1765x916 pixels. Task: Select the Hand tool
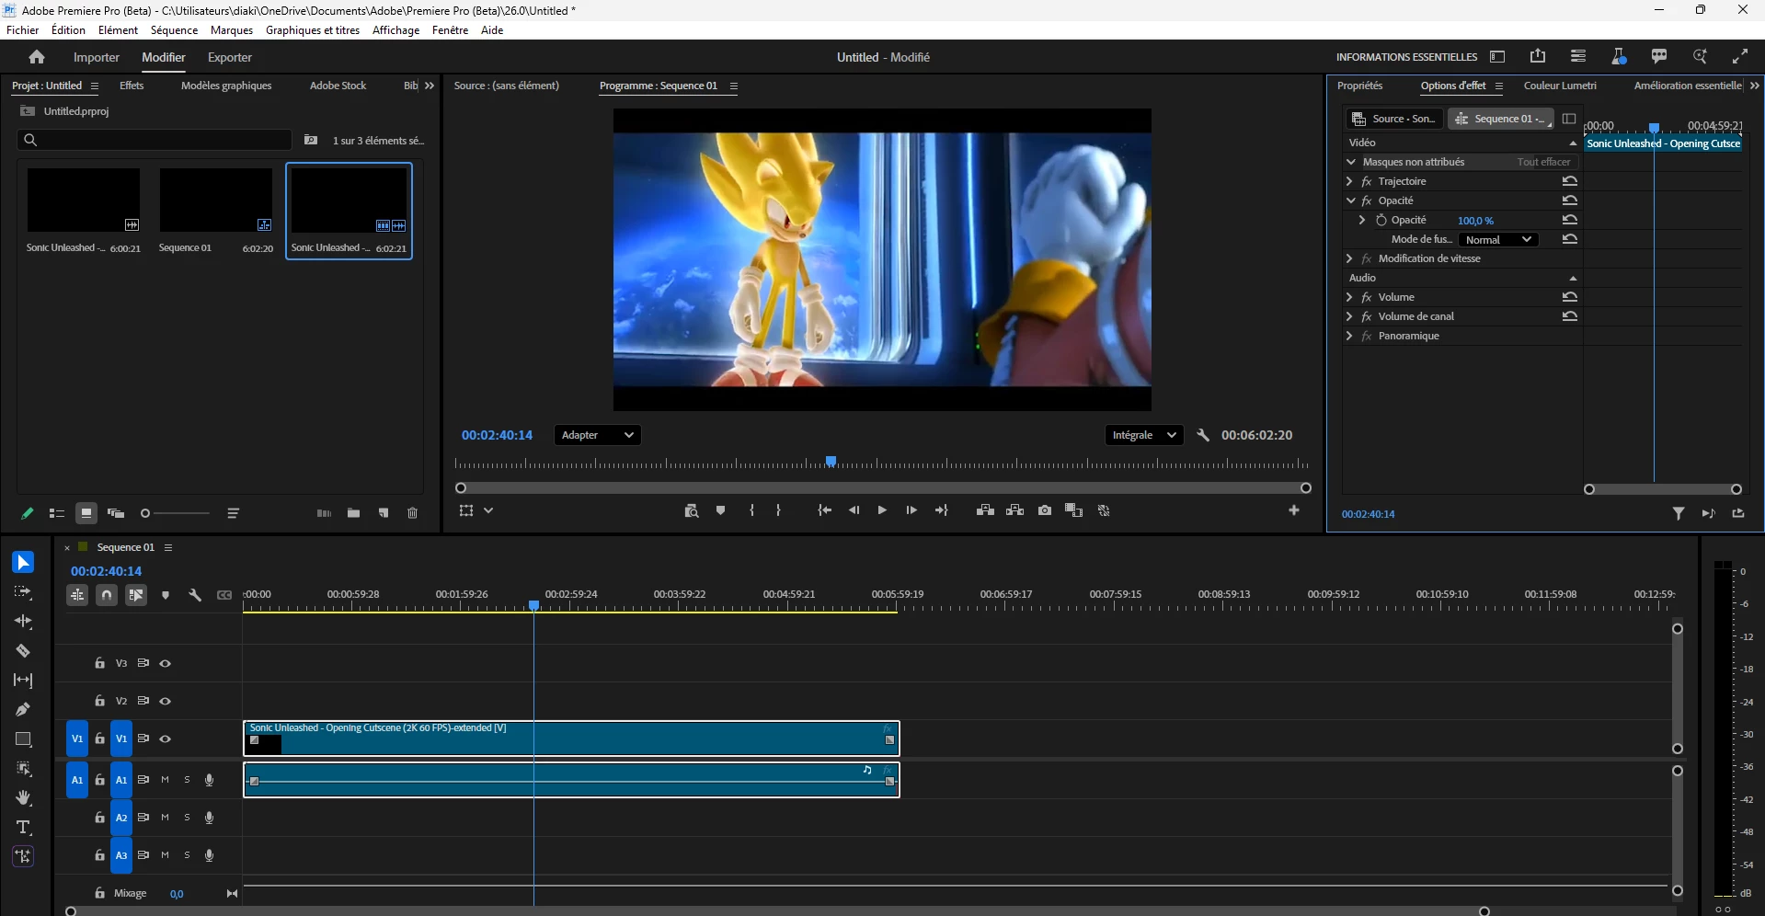tap(23, 797)
